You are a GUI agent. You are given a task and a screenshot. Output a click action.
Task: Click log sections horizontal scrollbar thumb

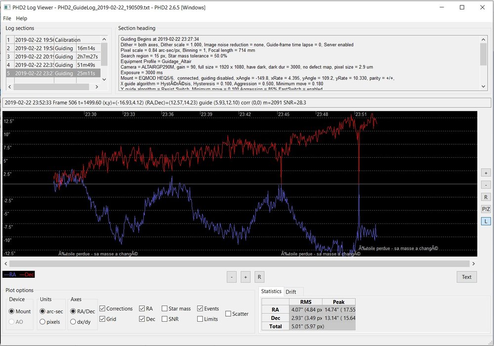click(x=51, y=86)
